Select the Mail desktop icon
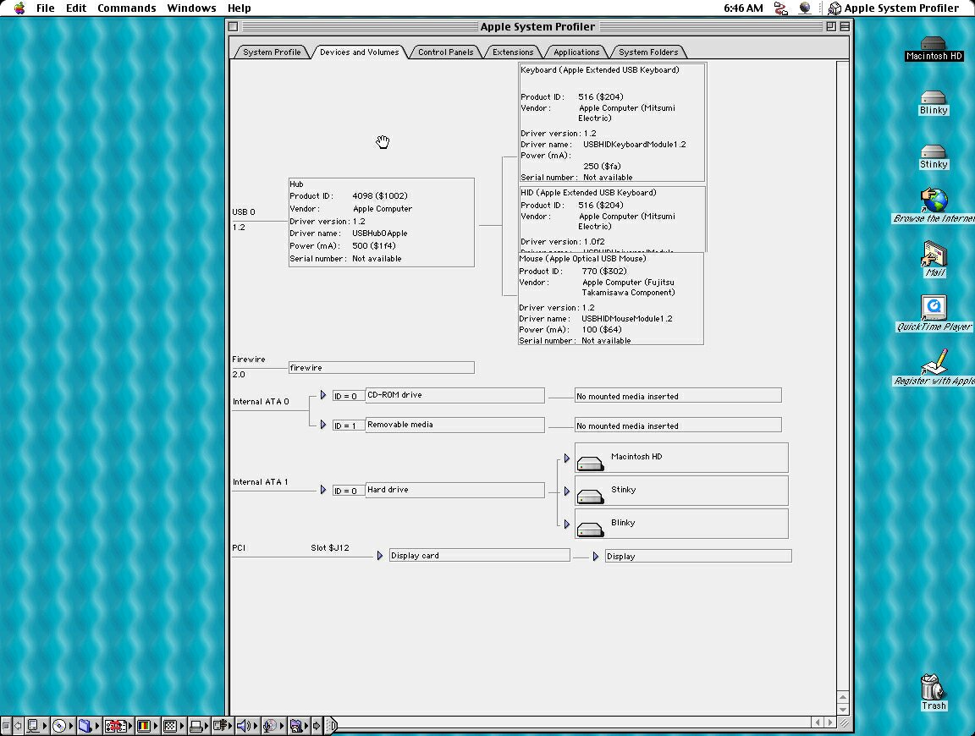The image size is (975, 736). point(934,259)
